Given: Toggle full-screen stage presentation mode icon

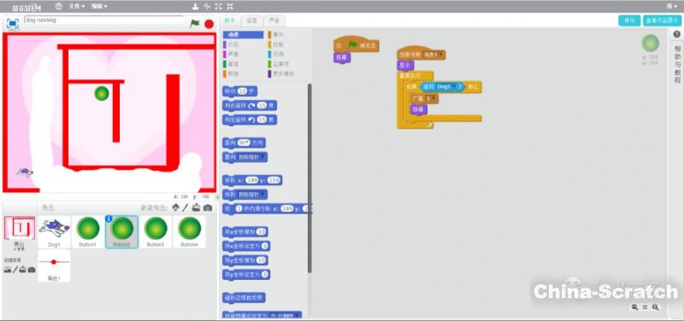Looking at the screenshot, I should [13, 24].
